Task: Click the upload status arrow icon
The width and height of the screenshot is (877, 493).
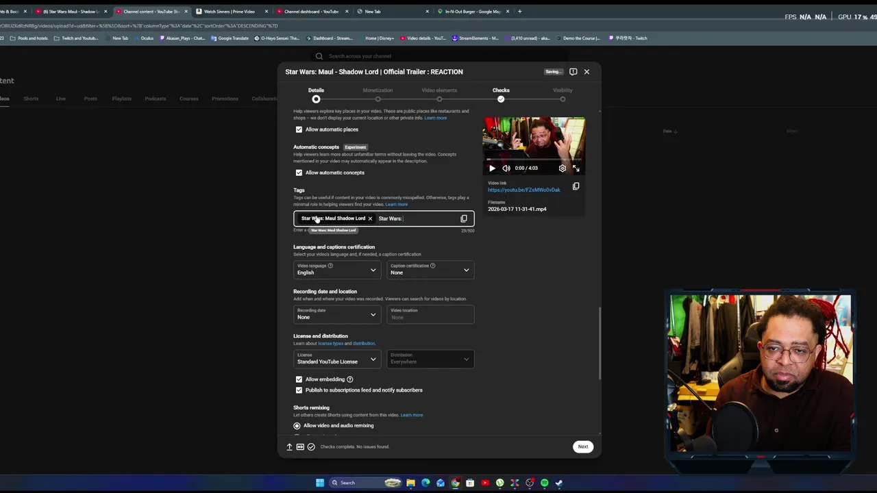Action: pyautogui.click(x=289, y=446)
